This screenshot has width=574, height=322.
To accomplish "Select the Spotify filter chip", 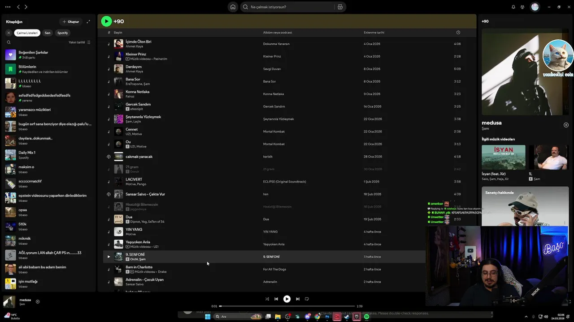I will [63, 33].
